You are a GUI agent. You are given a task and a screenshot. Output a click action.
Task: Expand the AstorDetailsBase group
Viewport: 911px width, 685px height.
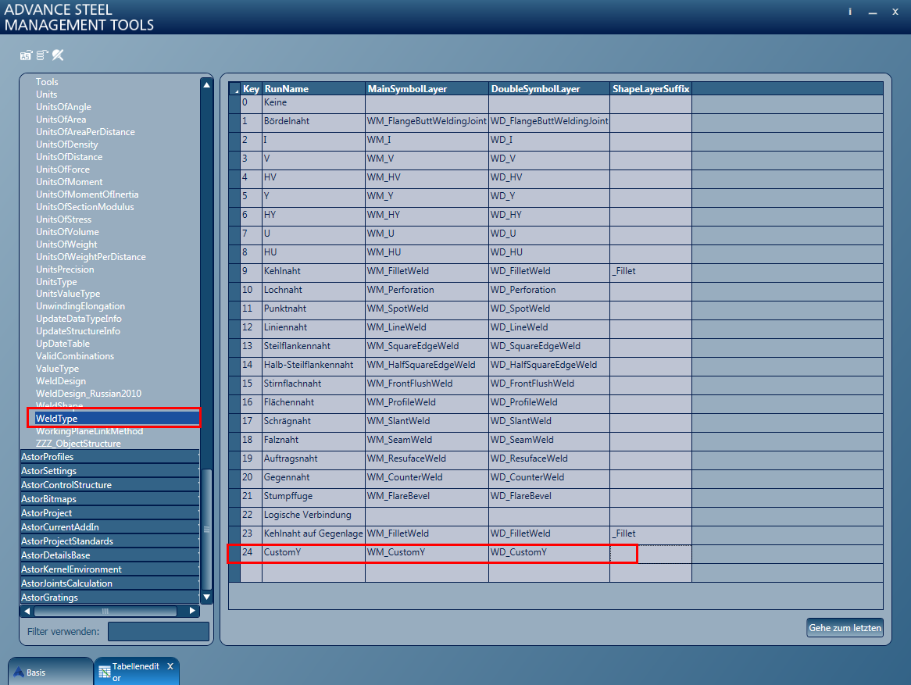110,555
